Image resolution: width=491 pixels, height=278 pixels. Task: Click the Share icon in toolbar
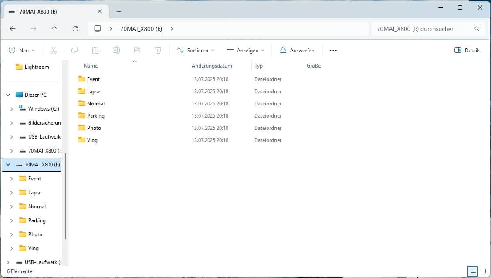point(137,51)
